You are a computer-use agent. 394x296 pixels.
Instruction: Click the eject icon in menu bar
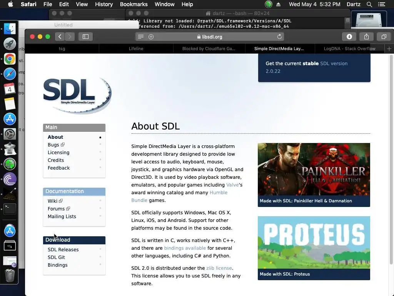pos(278,4)
